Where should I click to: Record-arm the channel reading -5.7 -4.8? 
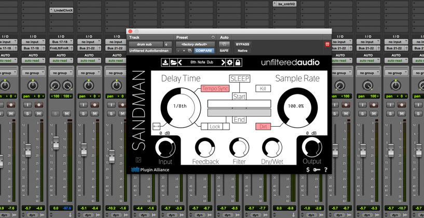(39, 105)
